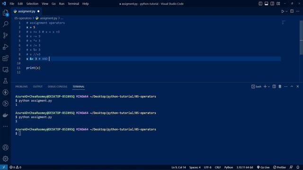The image size is (303, 170).
Task: Change UTF-8 file encoding
Action: (207, 167)
